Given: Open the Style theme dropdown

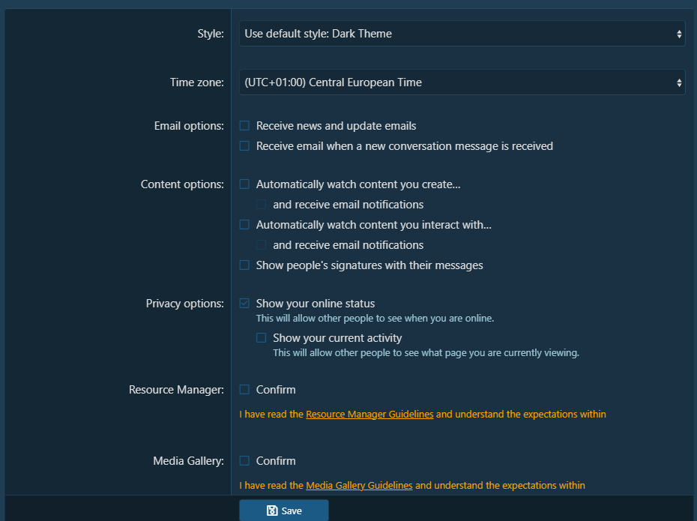Looking at the screenshot, I should click(461, 34).
